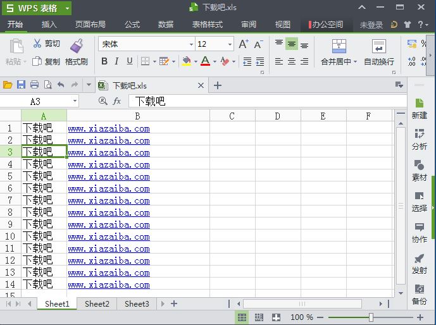Click the Print icon
Screen dimensions: 436x325
34,85
